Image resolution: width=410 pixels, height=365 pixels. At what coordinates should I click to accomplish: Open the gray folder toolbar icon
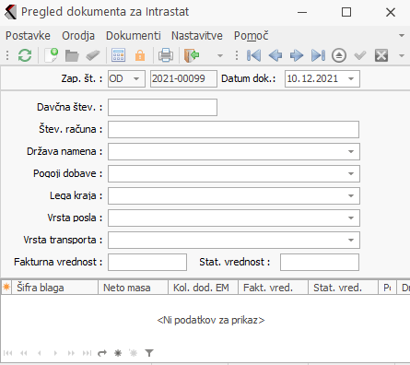[72, 56]
